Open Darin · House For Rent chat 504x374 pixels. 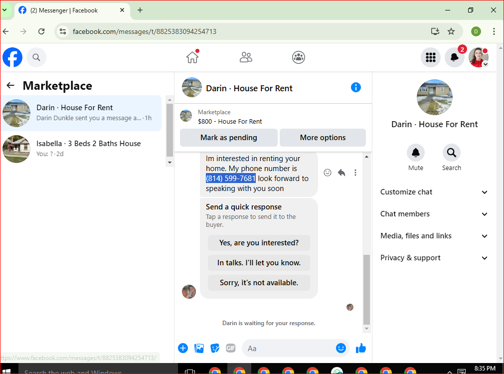[81, 113]
